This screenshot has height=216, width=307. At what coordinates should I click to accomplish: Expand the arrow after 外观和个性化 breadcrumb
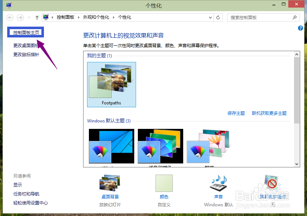click(x=114, y=17)
